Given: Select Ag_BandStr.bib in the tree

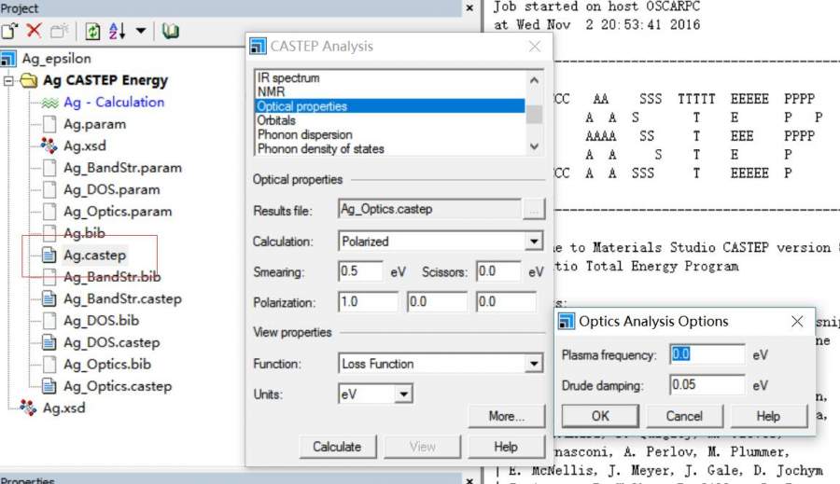Looking at the screenshot, I should pyautogui.click(x=112, y=277).
